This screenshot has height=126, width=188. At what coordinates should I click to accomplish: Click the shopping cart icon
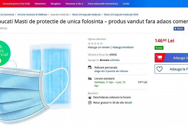tap(160, 58)
